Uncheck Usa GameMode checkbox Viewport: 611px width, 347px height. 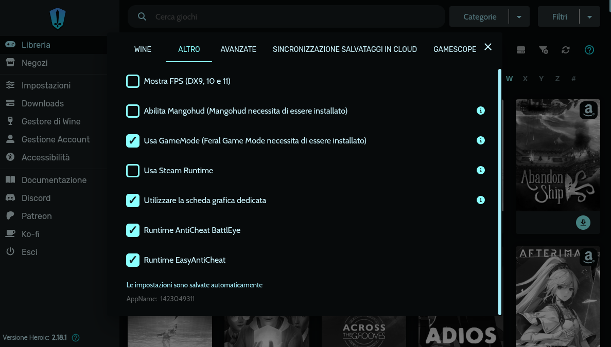[x=133, y=140]
